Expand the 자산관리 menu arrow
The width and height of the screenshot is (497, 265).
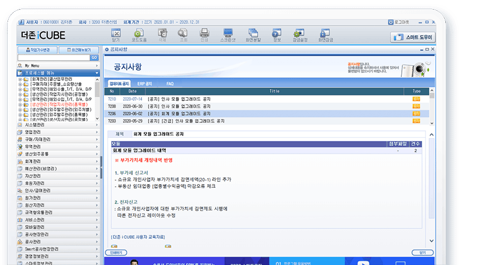click(x=97, y=176)
